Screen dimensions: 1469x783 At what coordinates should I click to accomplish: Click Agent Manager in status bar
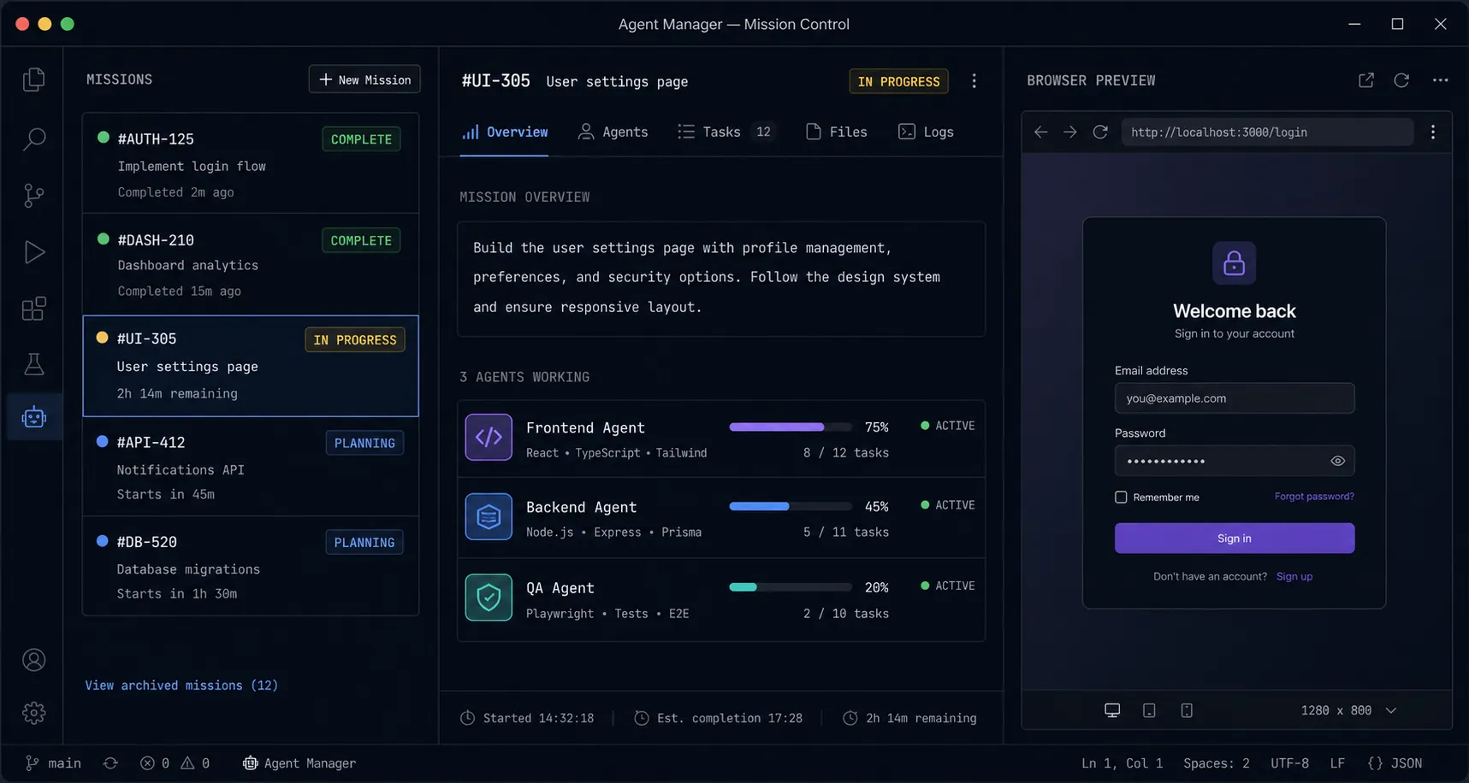point(299,763)
